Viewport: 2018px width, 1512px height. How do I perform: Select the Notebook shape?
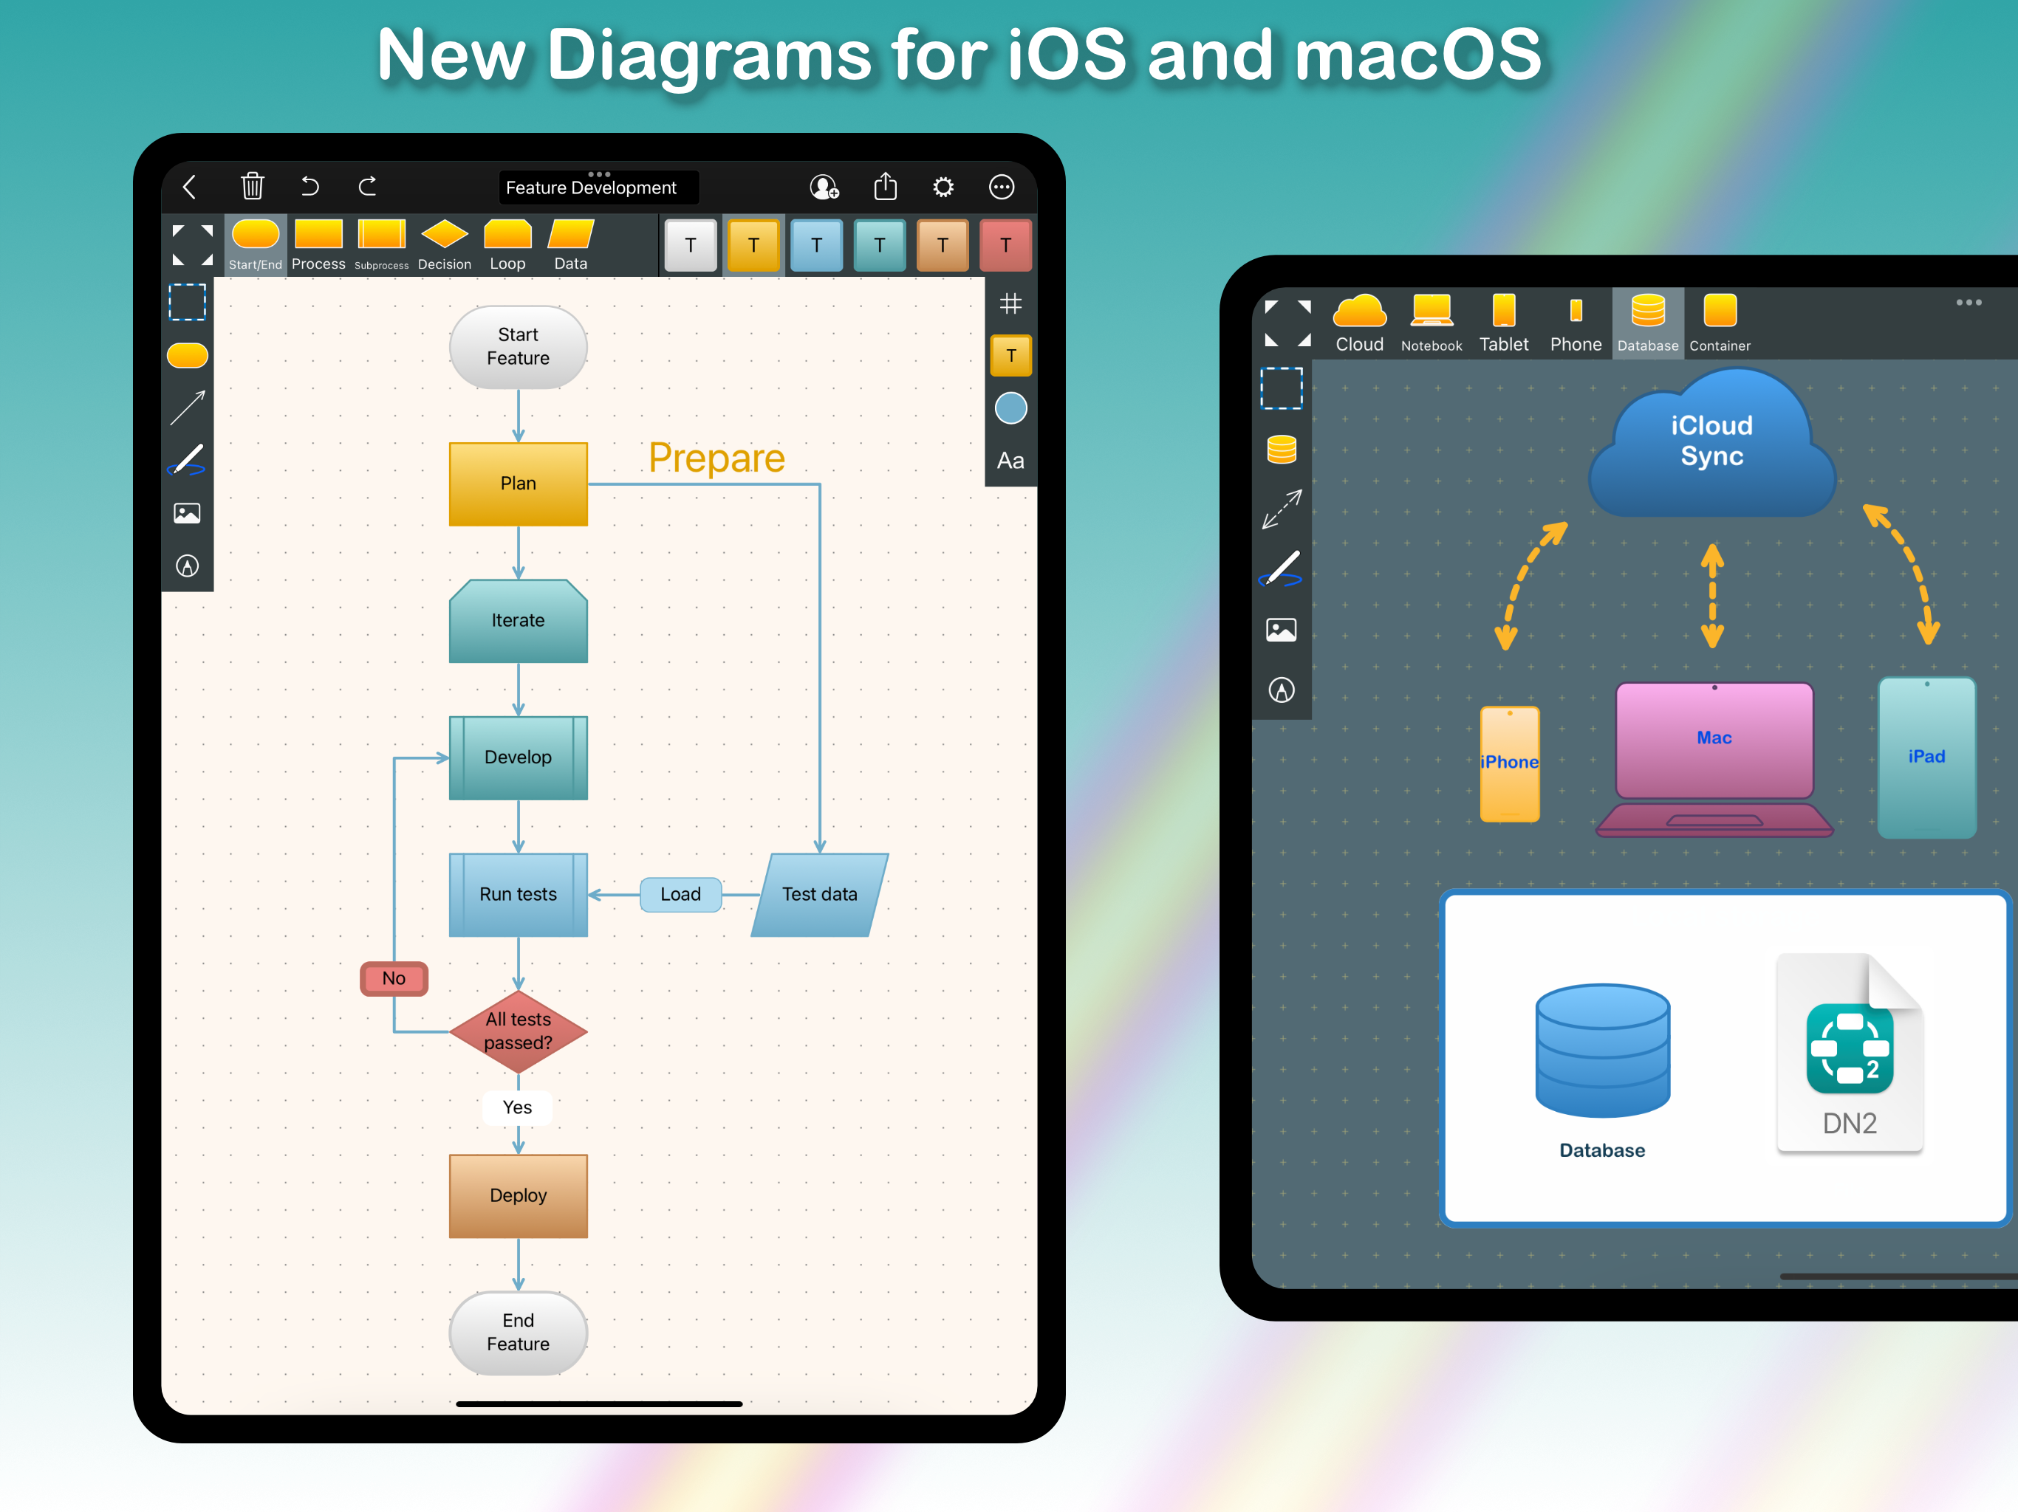(1432, 324)
